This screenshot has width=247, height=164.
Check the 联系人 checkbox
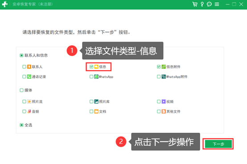click(24, 67)
